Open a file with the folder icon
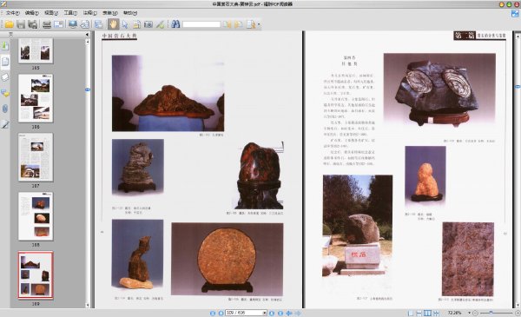The height and width of the screenshot is (317, 521). (x=9, y=24)
